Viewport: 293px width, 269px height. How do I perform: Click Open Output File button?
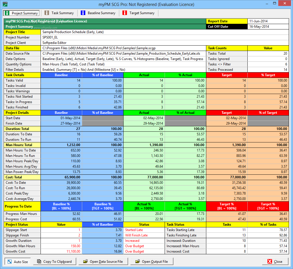click(x=152, y=262)
